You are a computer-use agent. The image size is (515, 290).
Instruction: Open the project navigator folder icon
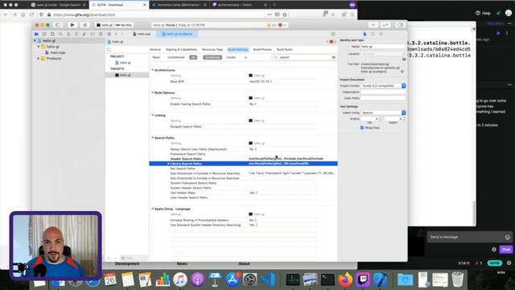[36, 34]
